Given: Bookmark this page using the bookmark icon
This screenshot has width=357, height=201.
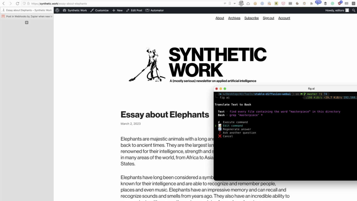Looking at the screenshot, I should [230, 4].
